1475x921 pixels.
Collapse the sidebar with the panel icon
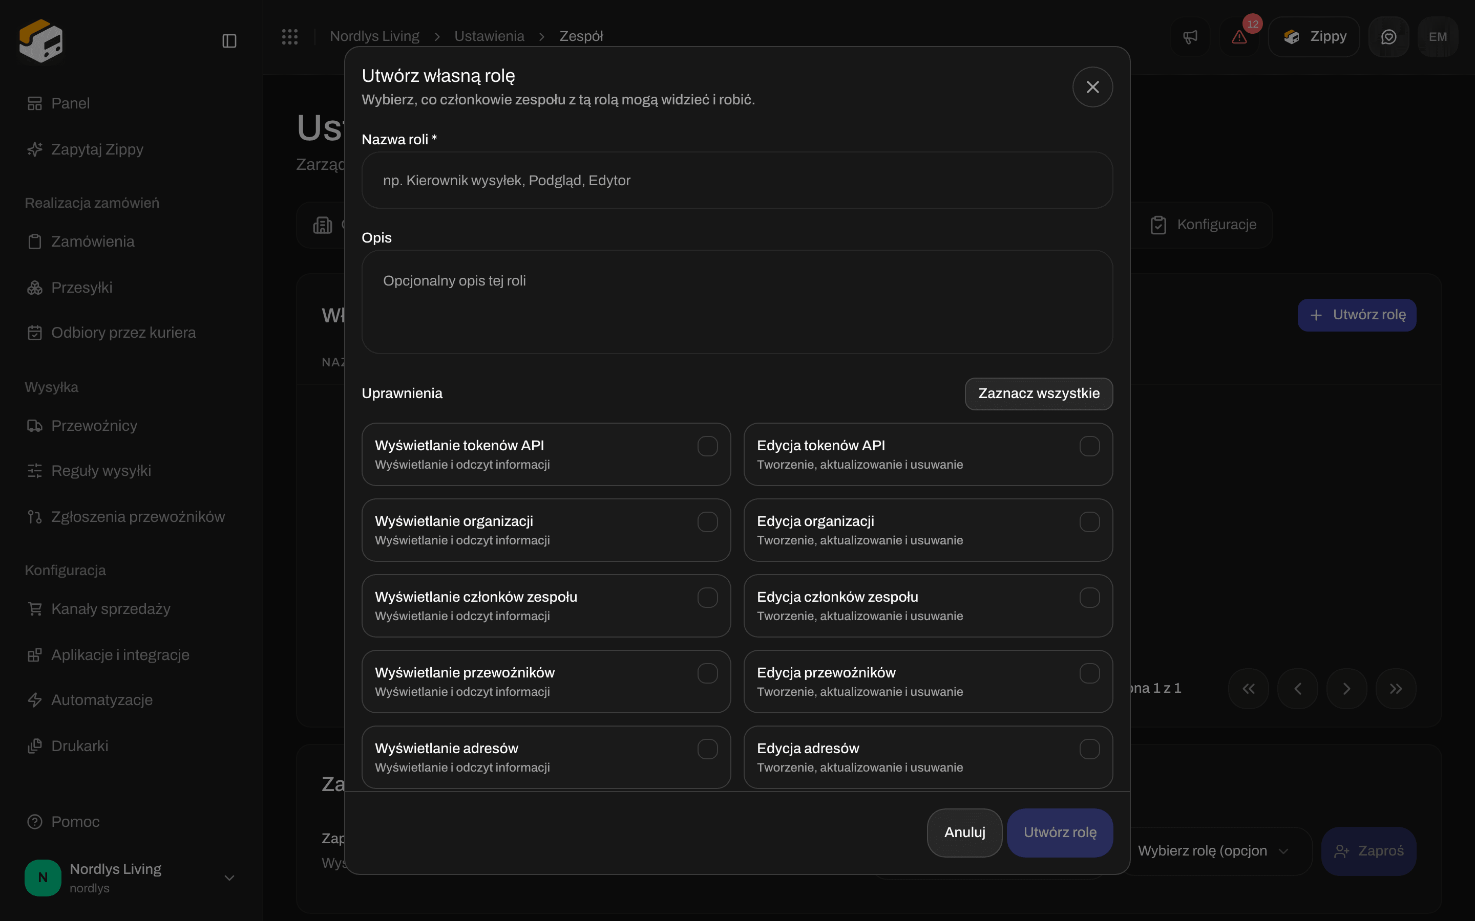(x=229, y=41)
